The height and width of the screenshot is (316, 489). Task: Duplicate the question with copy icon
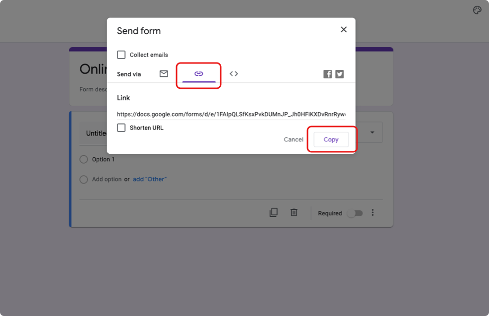point(273,212)
